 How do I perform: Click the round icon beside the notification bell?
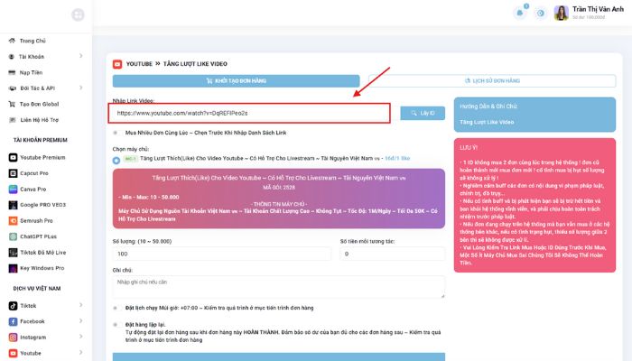point(541,14)
